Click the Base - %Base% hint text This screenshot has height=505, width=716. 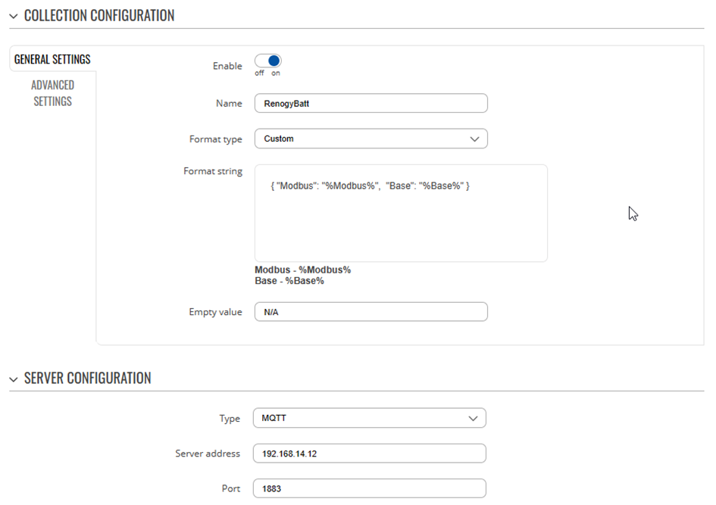[289, 281]
